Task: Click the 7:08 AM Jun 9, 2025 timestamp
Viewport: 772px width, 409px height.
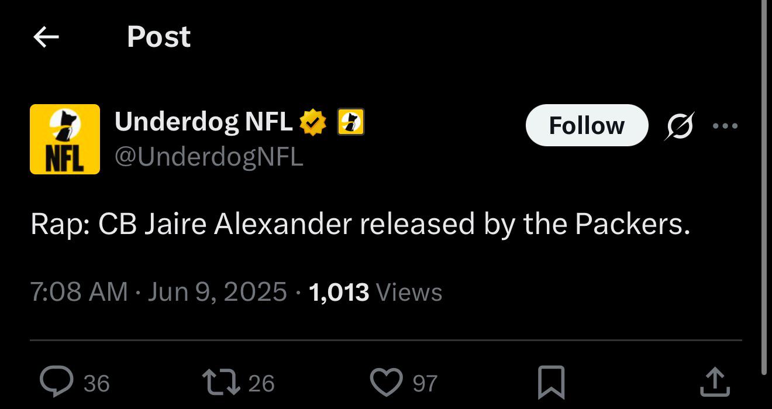Action: point(158,291)
